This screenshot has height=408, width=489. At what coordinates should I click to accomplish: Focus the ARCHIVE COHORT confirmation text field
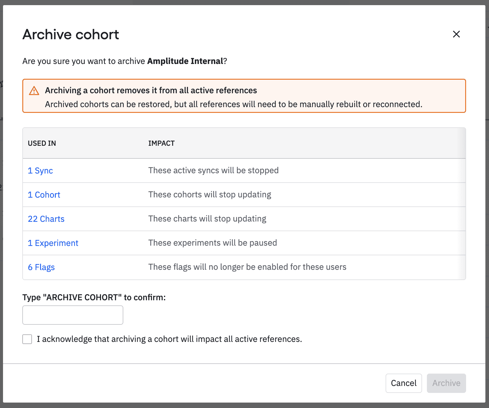[73, 315]
